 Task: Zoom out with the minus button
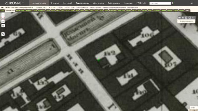[x=3, y=21]
